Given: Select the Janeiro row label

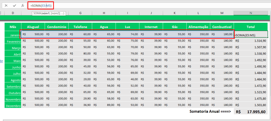Looking at the screenshot, I should [13, 34].
